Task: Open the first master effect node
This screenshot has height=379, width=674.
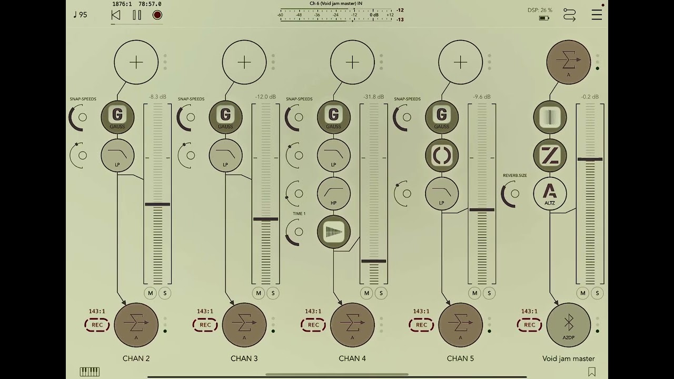Action: click(x=550, y=117)
